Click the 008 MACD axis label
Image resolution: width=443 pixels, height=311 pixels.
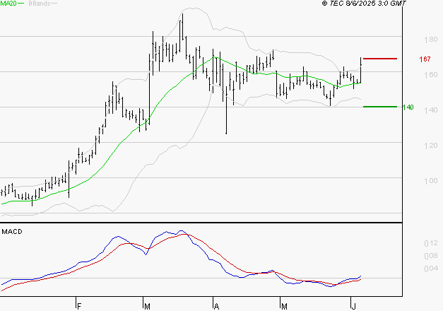(431, 256)
